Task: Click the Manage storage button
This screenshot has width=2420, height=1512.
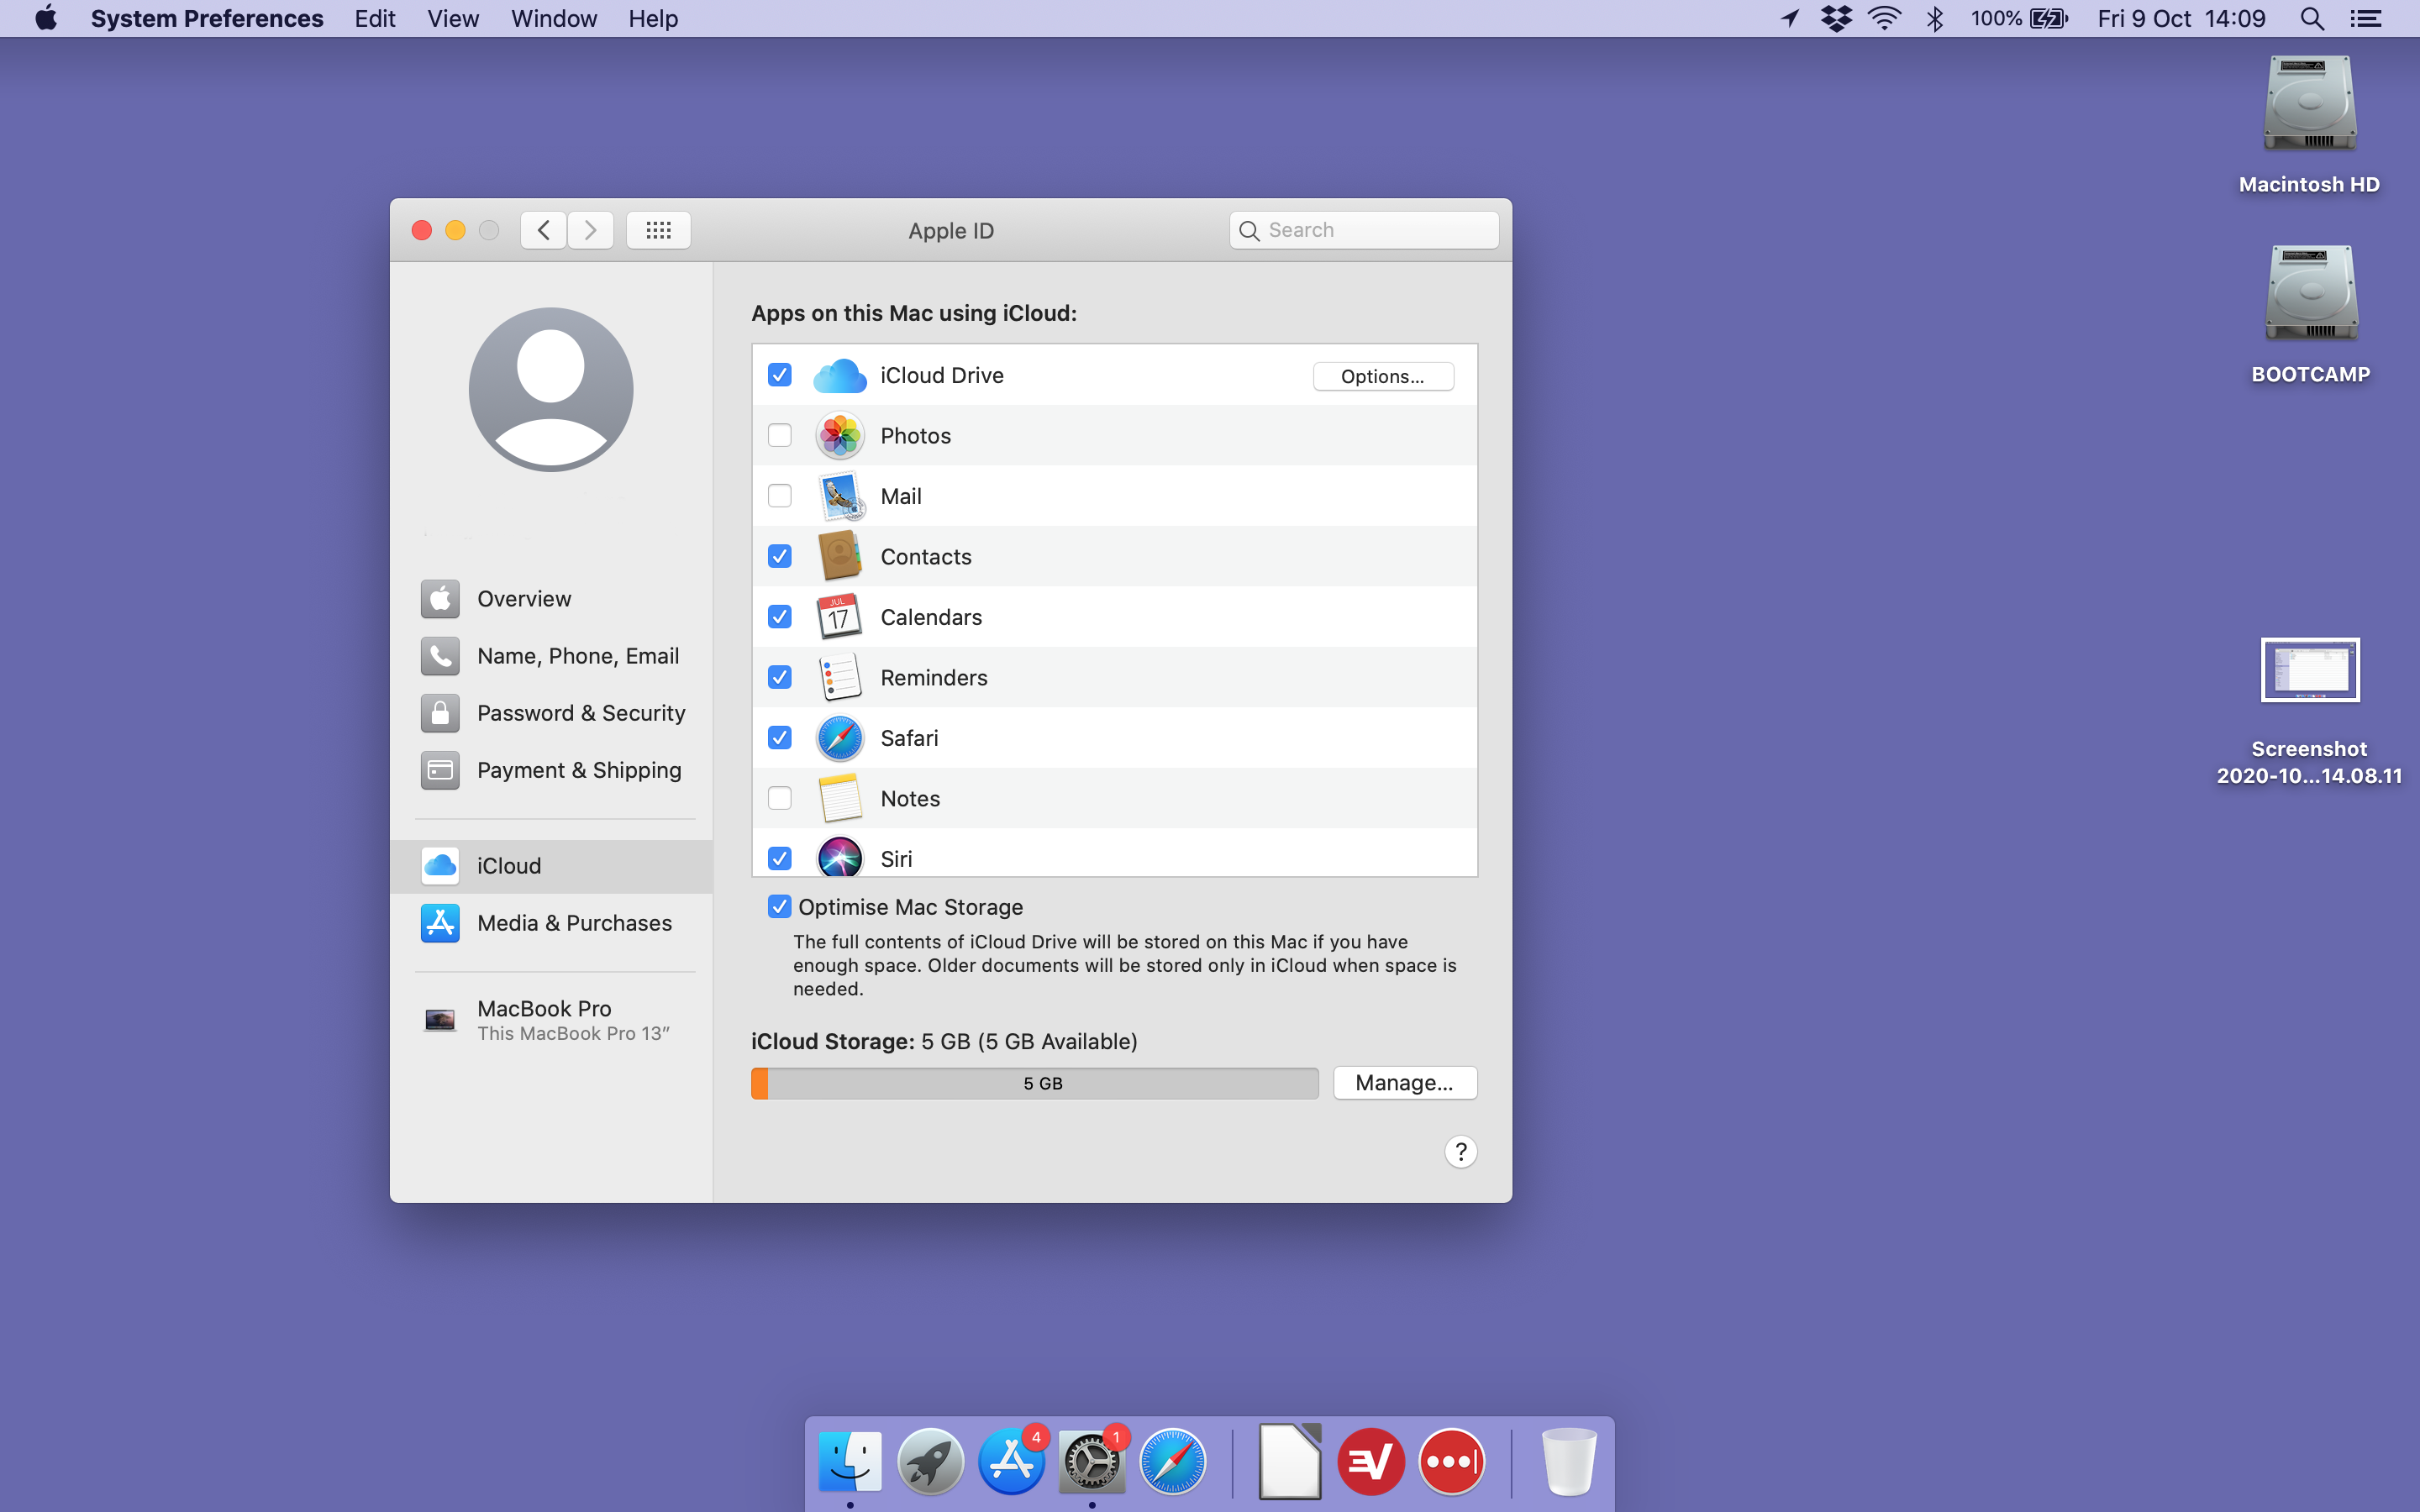Action: pyautogui.click(x=1404, y=1083)
